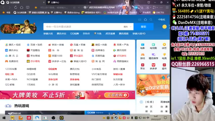
Task: Close the 大牌美妆 banner ad
Action: point(133,92)
